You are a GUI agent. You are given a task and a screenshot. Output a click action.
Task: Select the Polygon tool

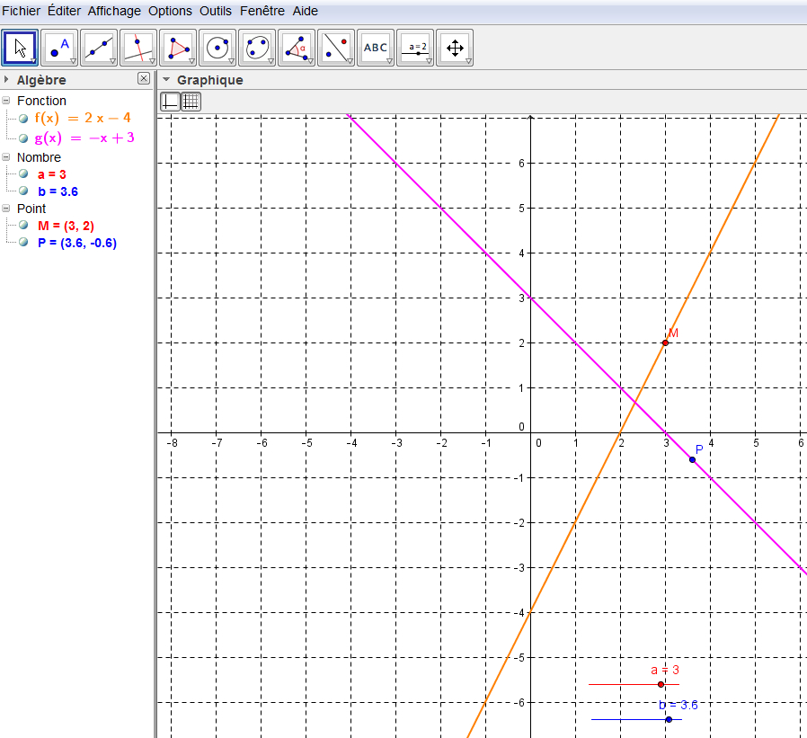[x=178, y=48]
